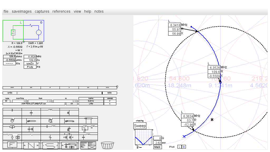This screenshot has height=152, width=270.
Task: Open the captures menu
Action: [42, 11]
